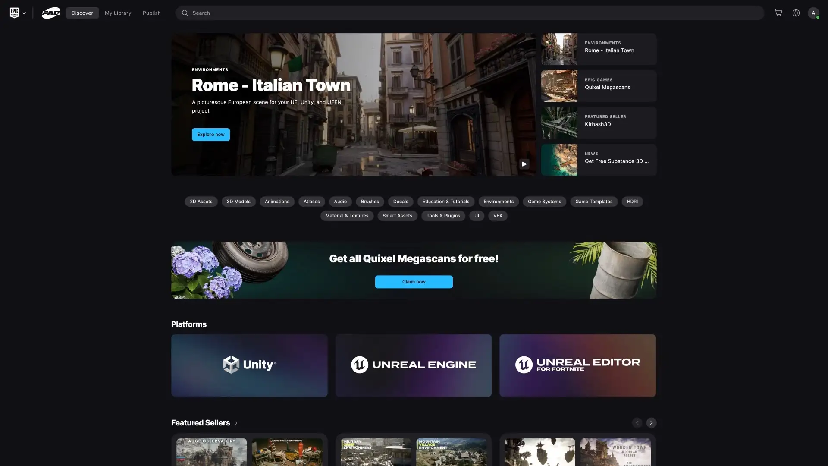Open the user avatar menu
The width and height of the screenshot is (828, 466).
813,13
